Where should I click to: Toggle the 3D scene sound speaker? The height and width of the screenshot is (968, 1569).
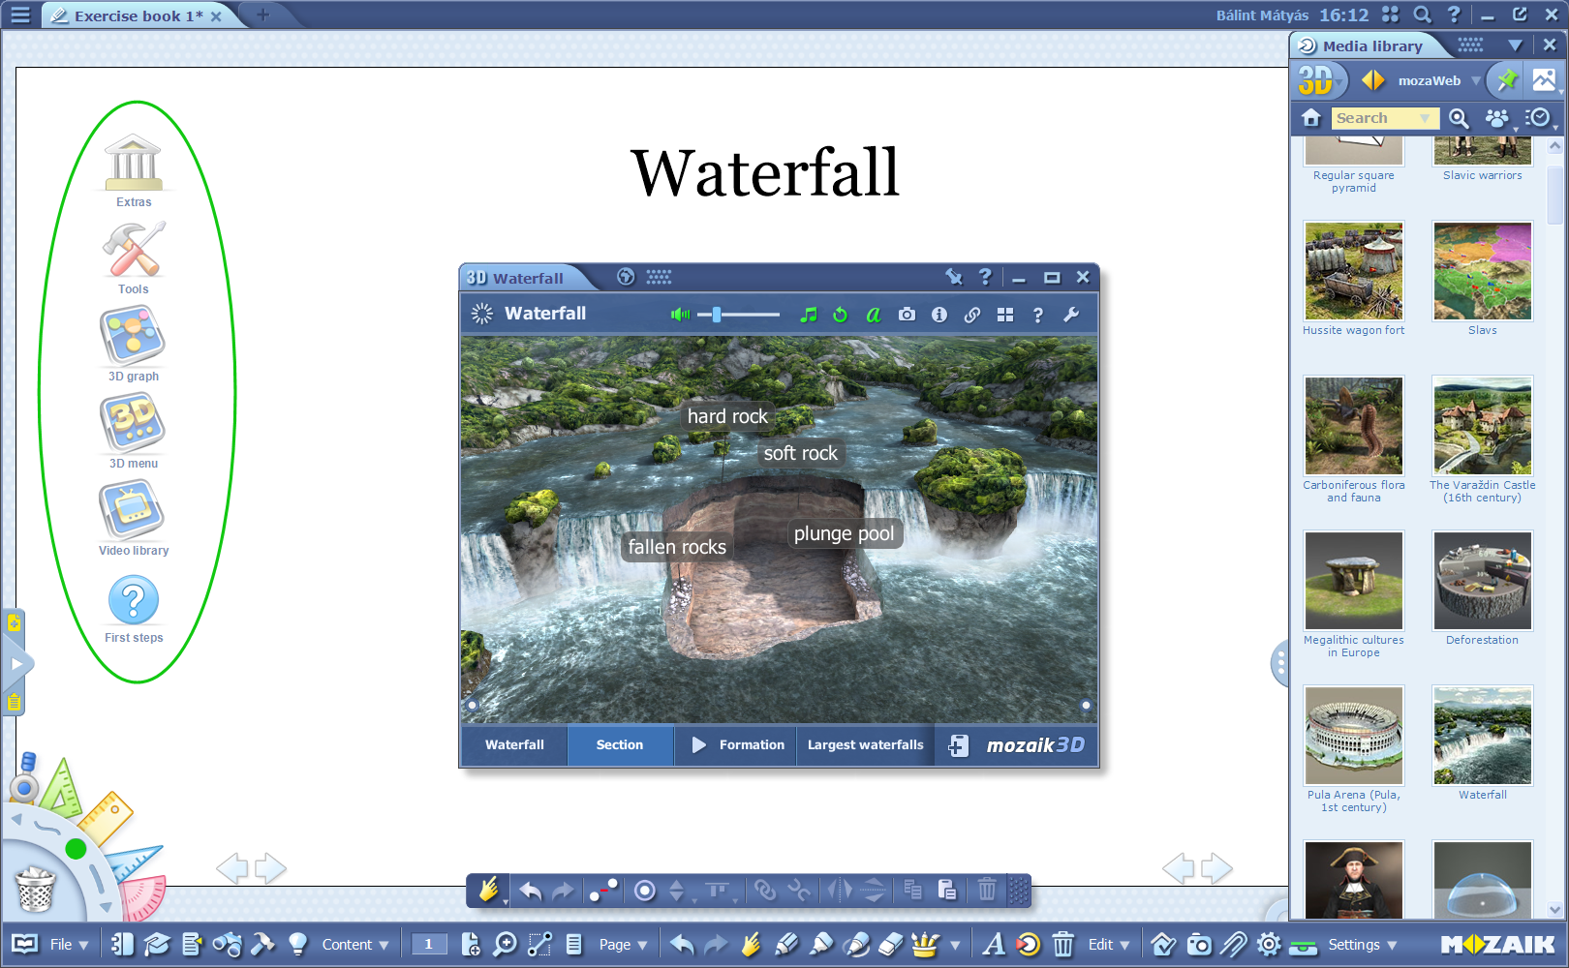click(x=680, y=315)
